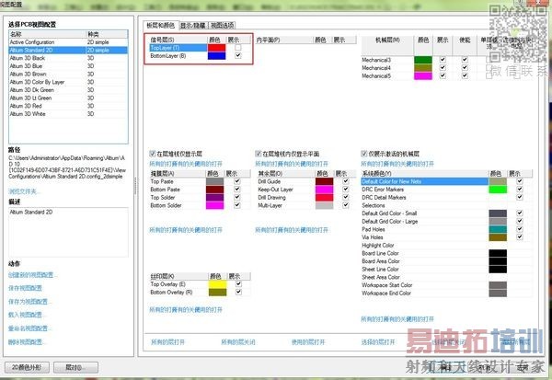Toggle 仅展示激活的机械层 checkbox

[x=364, y=154]
